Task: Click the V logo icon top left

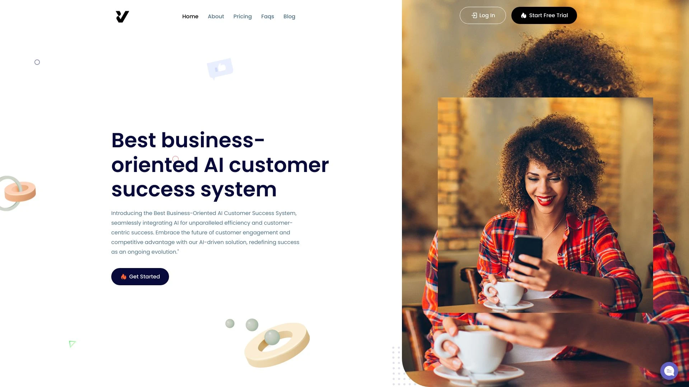Action: click(x=122, y=16)
